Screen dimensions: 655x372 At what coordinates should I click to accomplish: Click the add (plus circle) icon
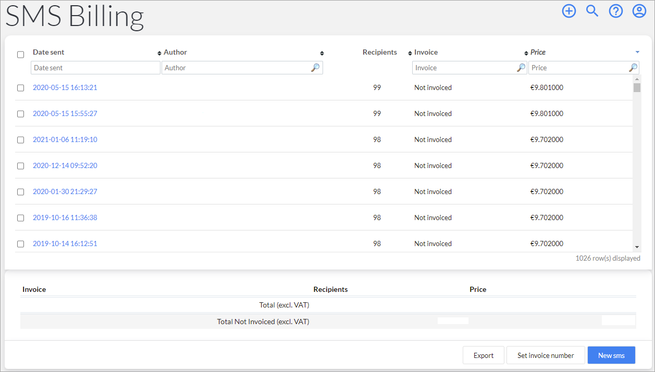[569, 11]
